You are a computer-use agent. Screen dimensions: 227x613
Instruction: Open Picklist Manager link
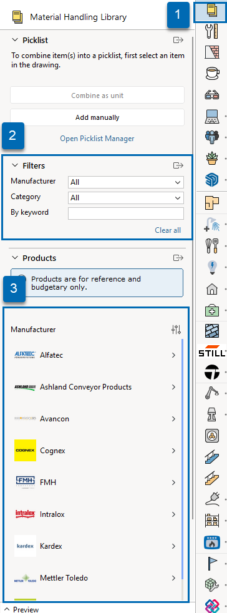coord(97,139)
